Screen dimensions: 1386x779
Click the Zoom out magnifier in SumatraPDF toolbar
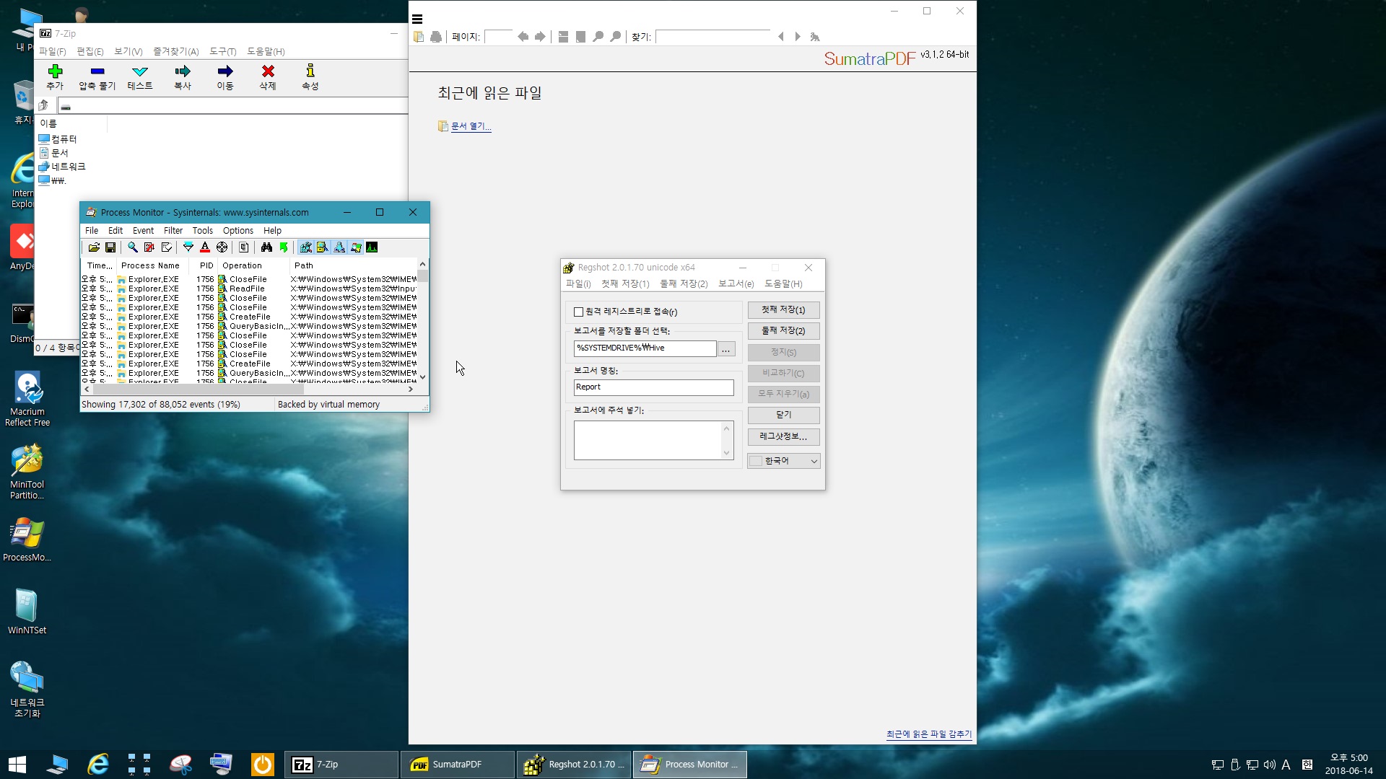598,37
